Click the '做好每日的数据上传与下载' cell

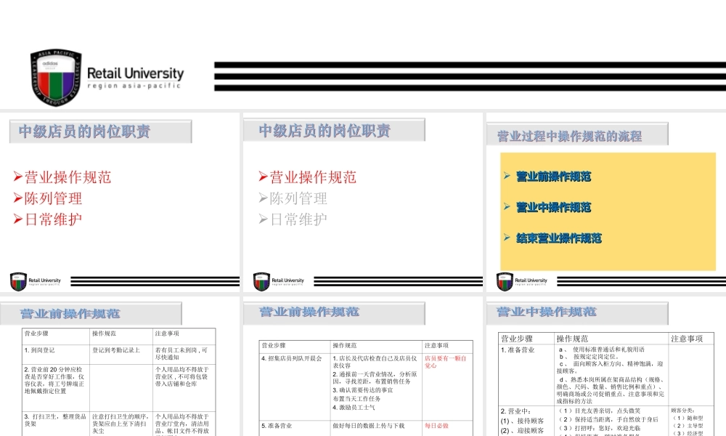(x=375, y=427)
